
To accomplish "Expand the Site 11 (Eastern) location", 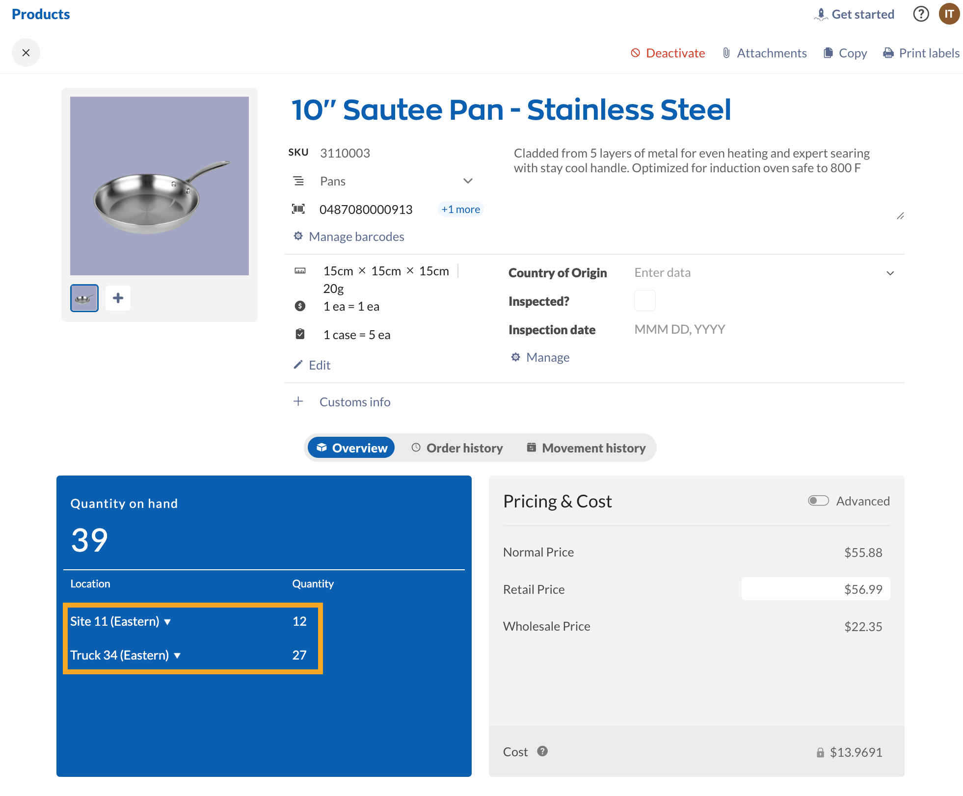I will tap(167, 622).
